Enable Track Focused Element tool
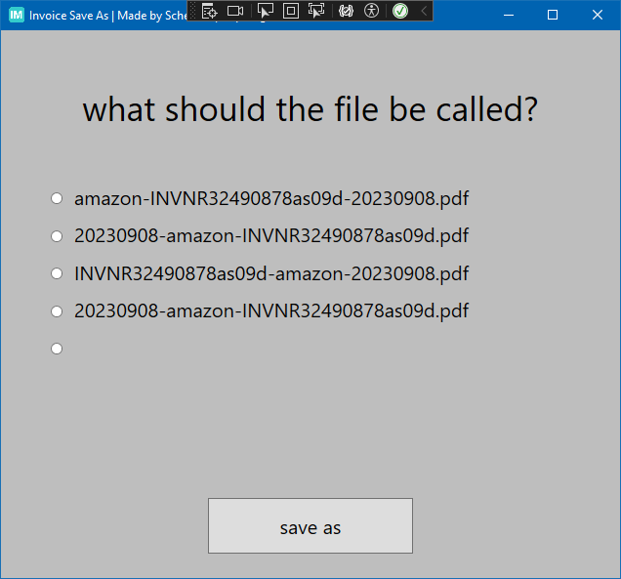 coord(316,11)
